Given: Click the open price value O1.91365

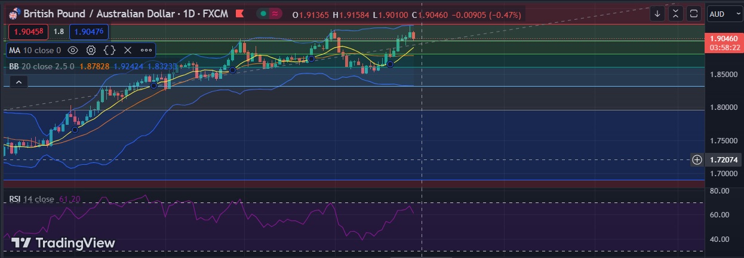Looking at the screenshot, I should click(312, 14).
